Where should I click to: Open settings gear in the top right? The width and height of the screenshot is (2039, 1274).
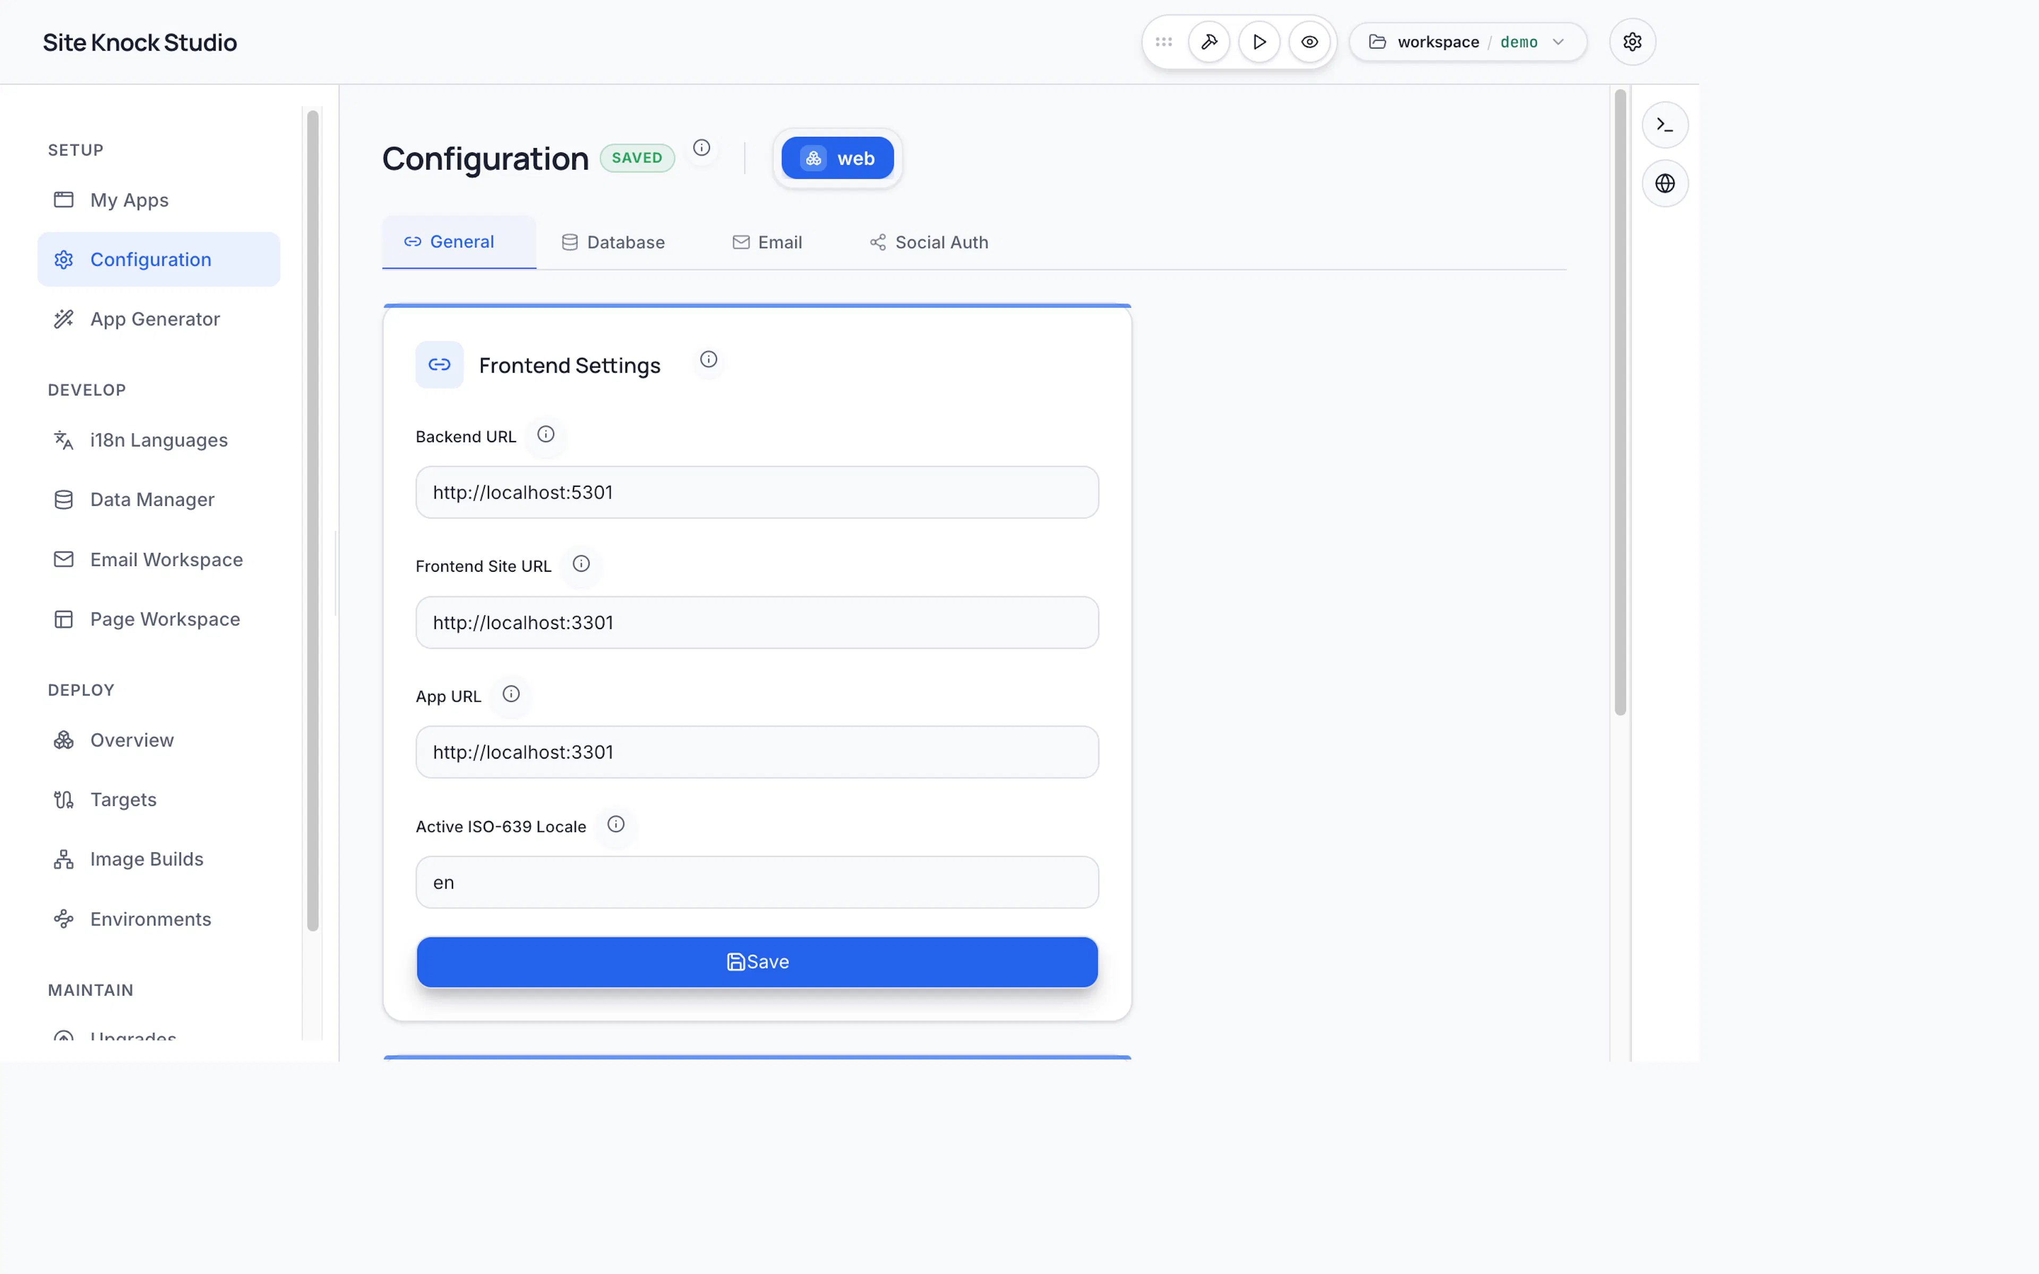[x=1632, y=42]
